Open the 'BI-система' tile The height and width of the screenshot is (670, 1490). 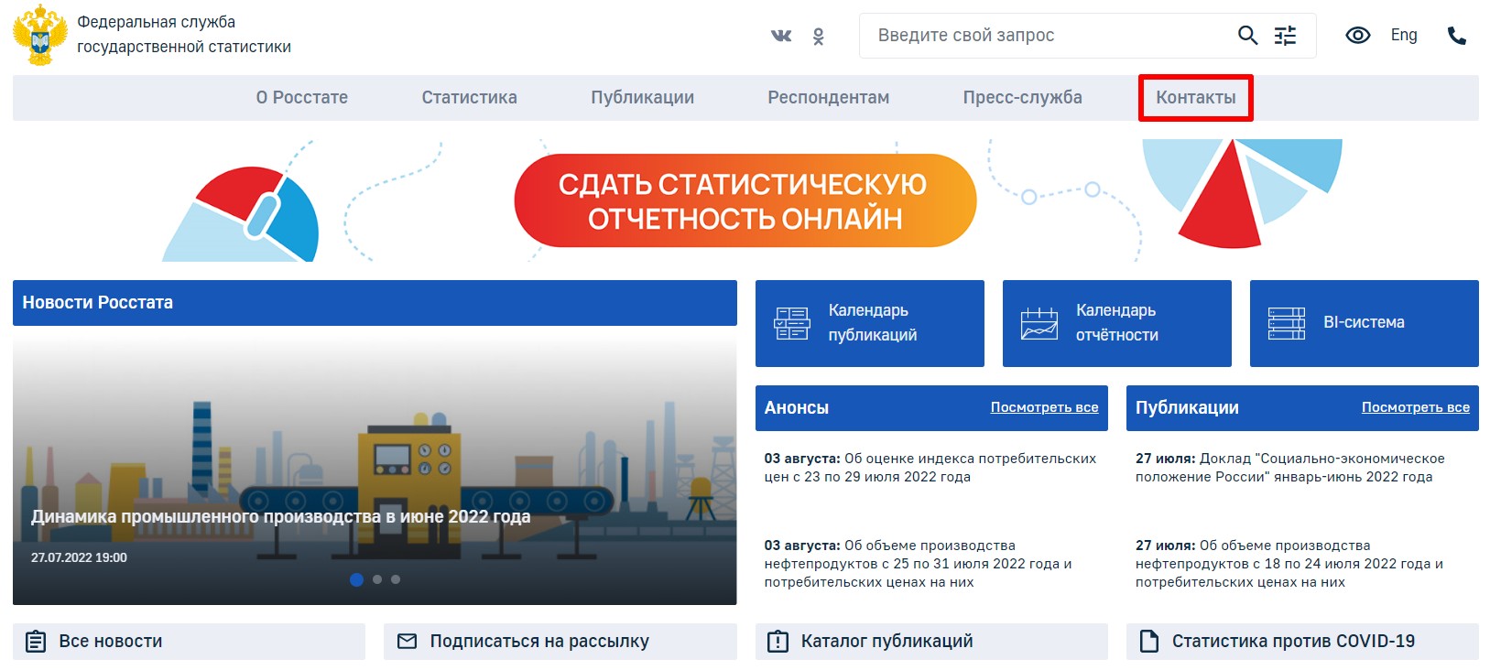(1365, 323)
